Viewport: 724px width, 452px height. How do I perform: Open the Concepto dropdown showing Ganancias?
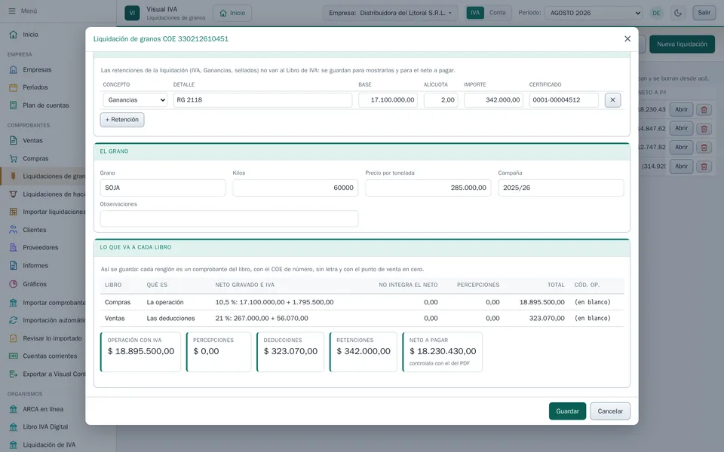coord(135,100)
